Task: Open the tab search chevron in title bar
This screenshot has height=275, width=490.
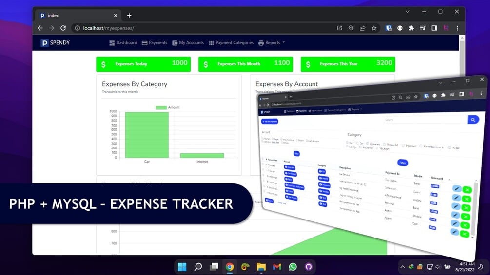Action: click(407, 12)
